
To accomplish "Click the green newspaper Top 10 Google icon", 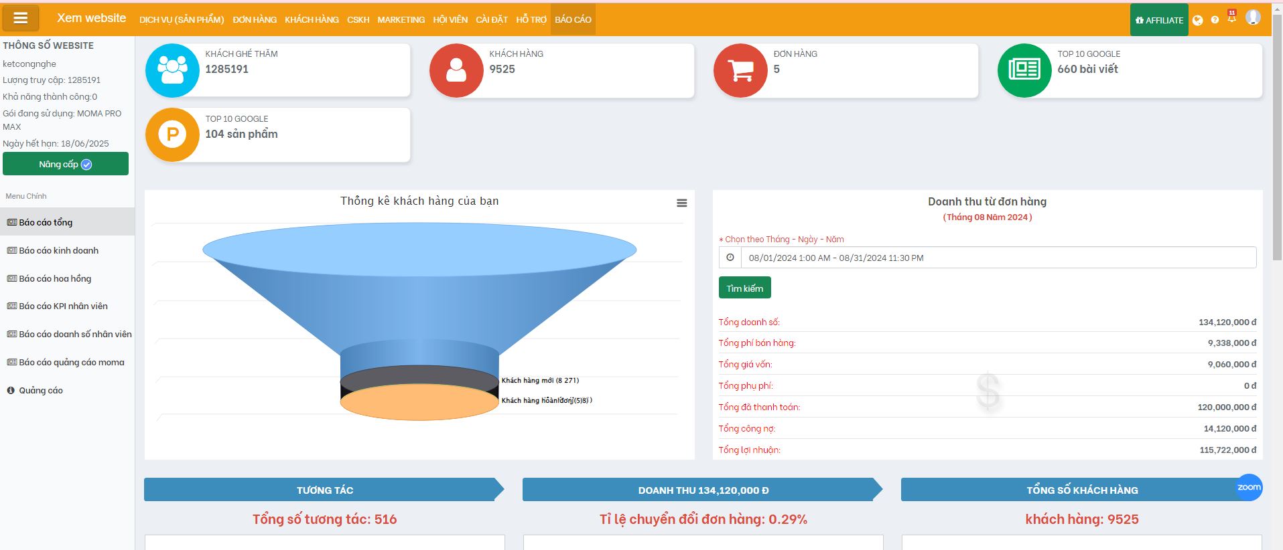I will (1024, 70).
